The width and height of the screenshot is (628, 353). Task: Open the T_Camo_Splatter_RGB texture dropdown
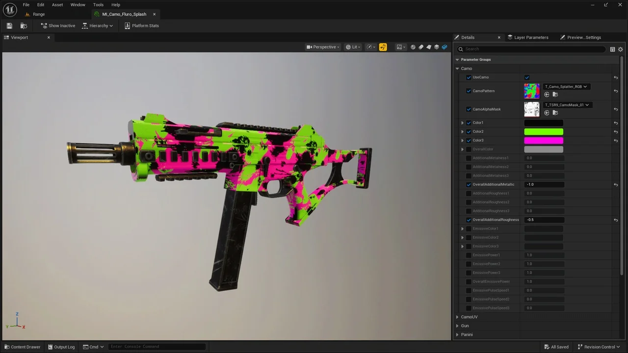pyautogui.click(x=566, y=87)
